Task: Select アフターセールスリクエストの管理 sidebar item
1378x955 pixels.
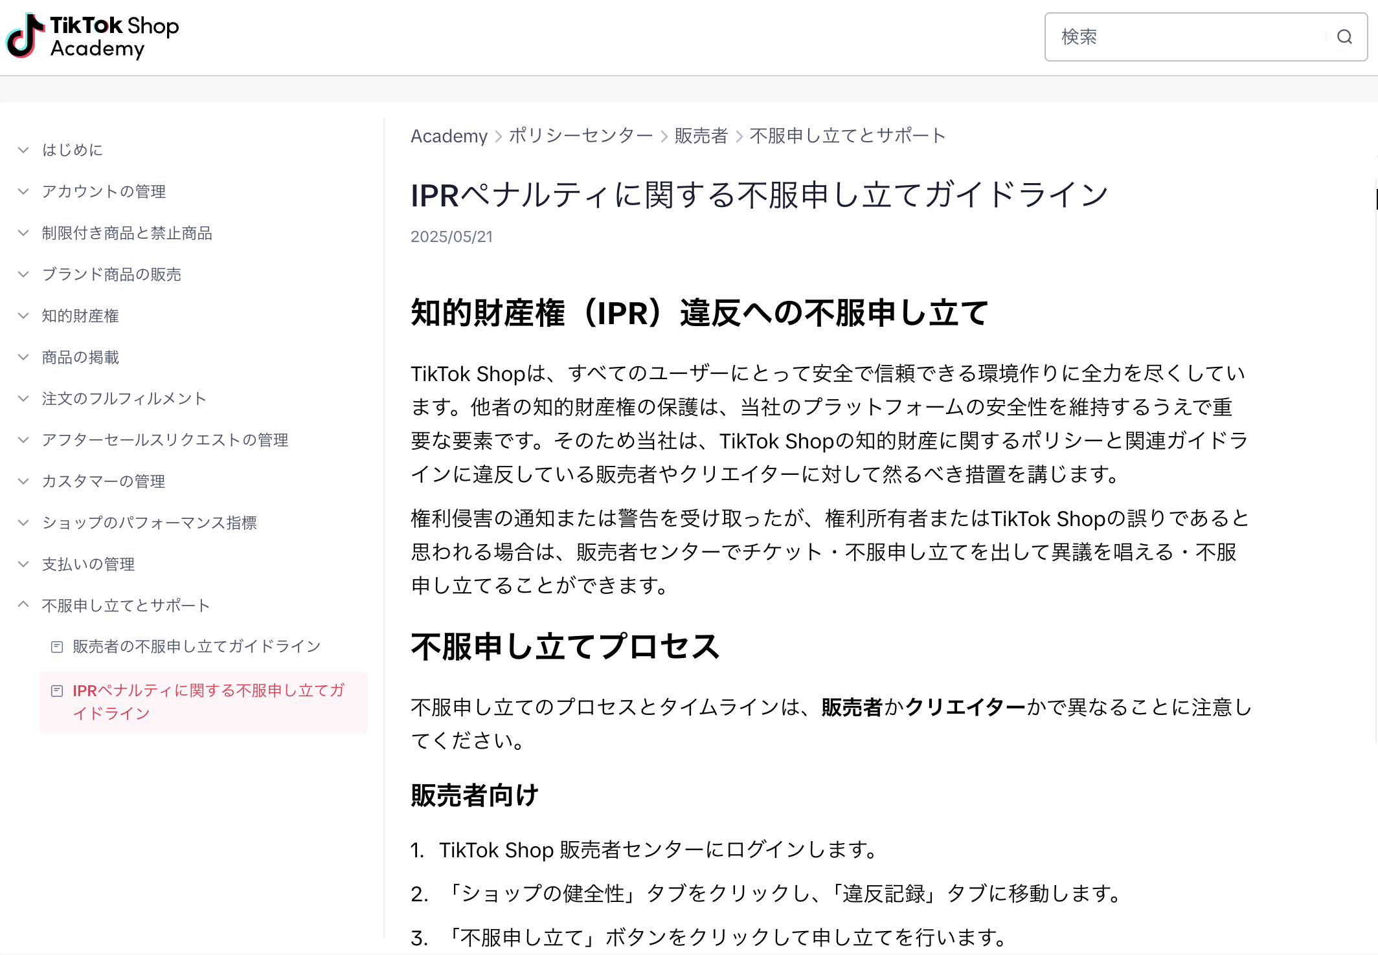Action: pos(165,440)
